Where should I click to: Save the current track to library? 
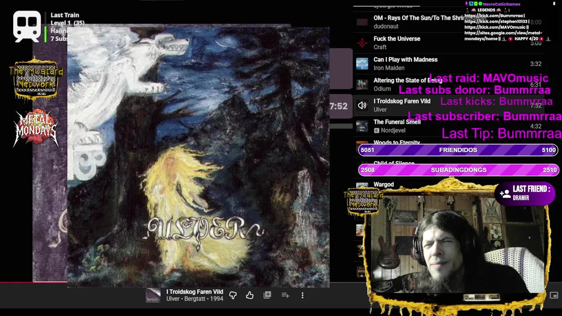[267, 295]
